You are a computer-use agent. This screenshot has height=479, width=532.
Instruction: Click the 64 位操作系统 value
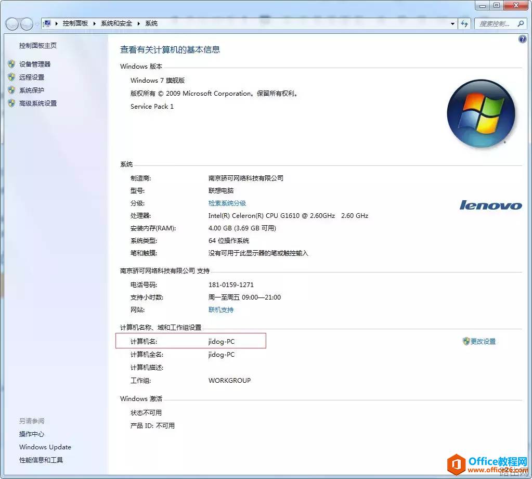[x=229, y=240]
